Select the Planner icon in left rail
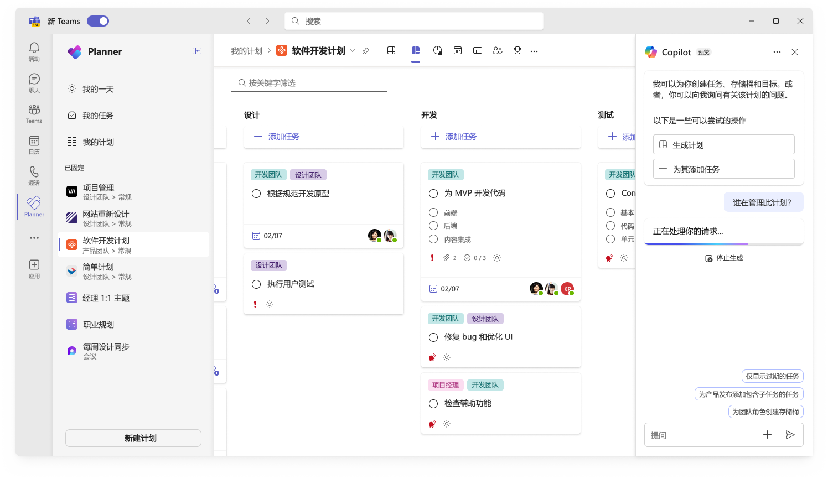 (34, 202)
